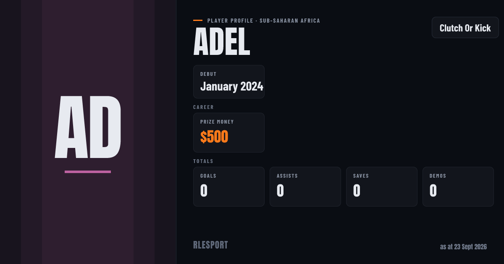
Task: Click the Prize Money $500 card
Action: 229,132
